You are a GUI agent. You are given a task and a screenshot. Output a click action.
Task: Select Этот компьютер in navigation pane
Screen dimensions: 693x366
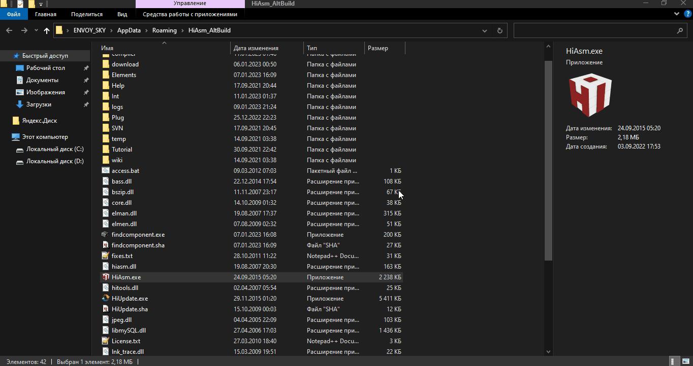coord(45,137)
